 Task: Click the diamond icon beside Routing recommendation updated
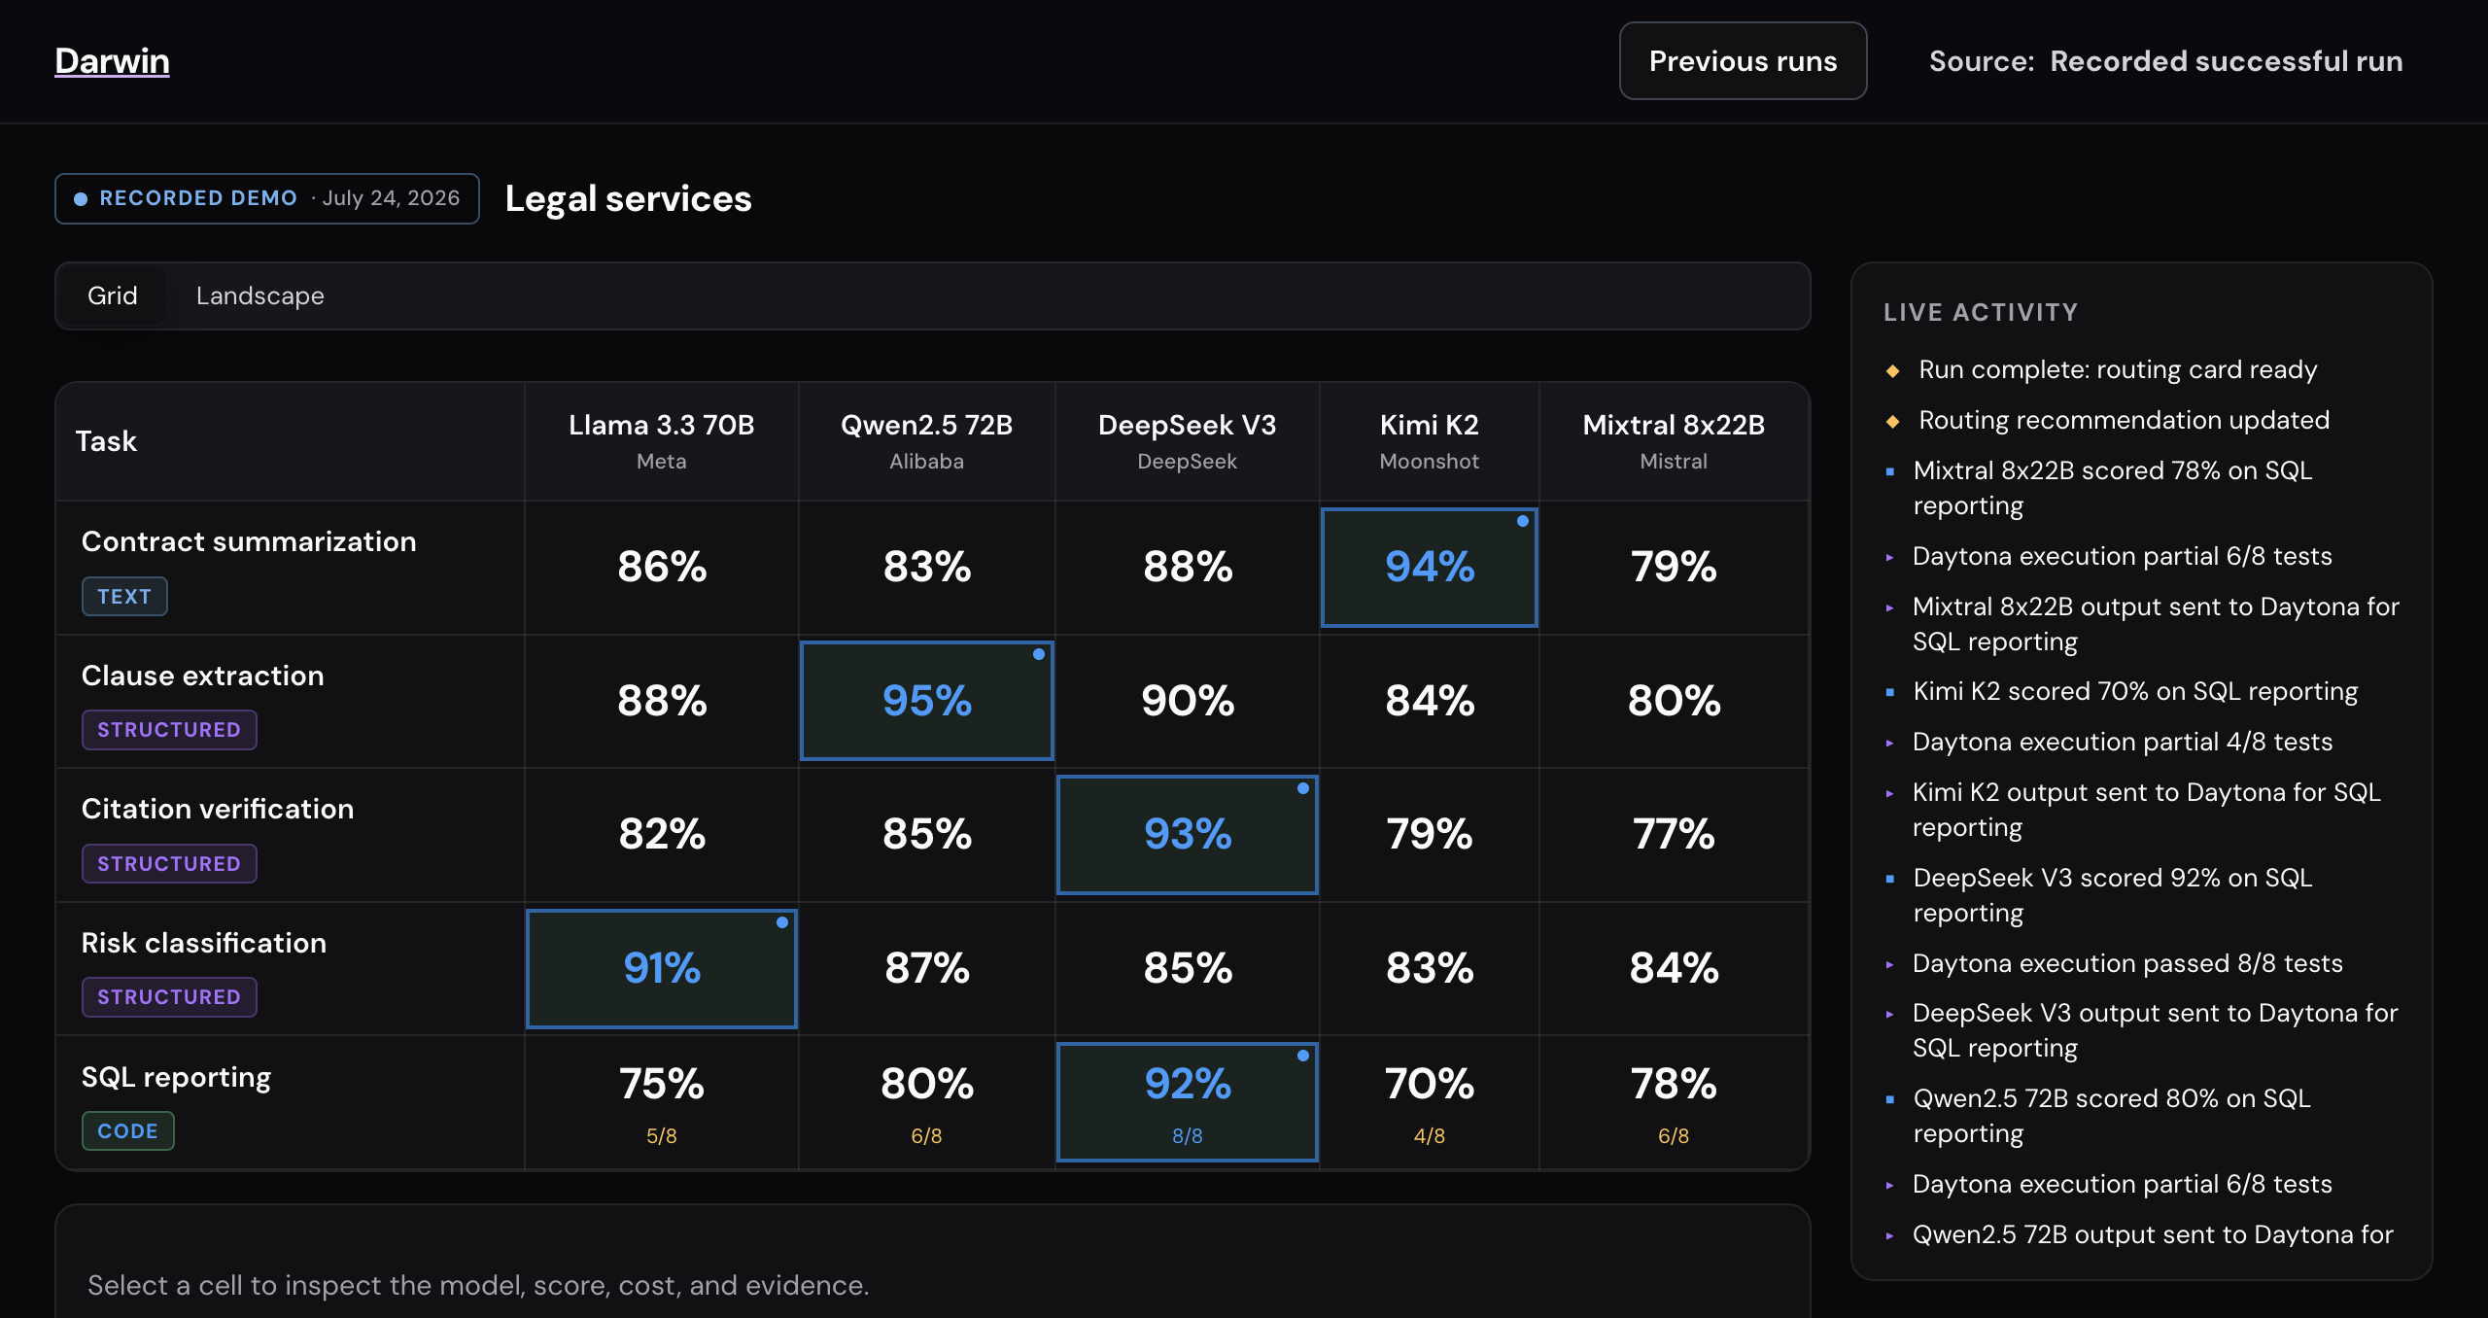[1892, 421]
